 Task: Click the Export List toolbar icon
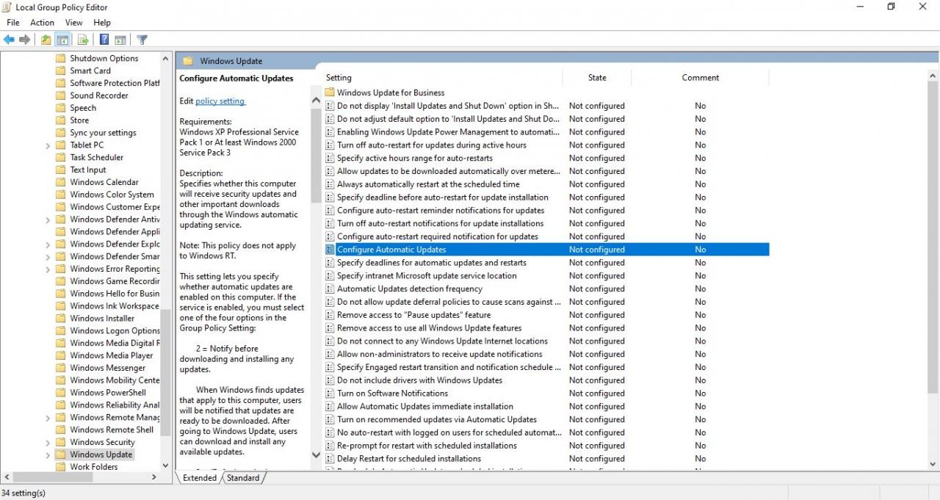tap(83, 40)
